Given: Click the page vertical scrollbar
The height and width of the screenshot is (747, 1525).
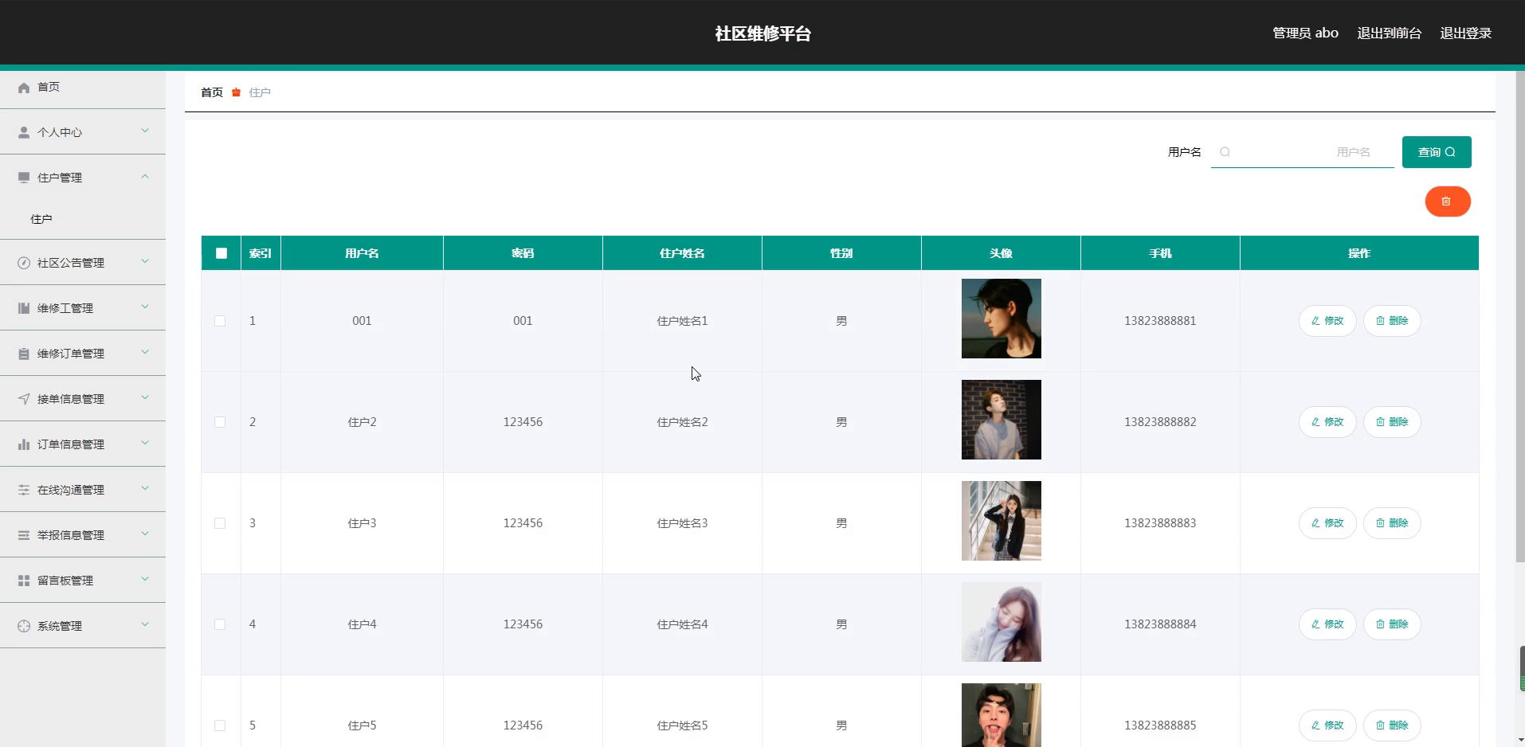Looking at the screenshot, I should point(1520,319).
